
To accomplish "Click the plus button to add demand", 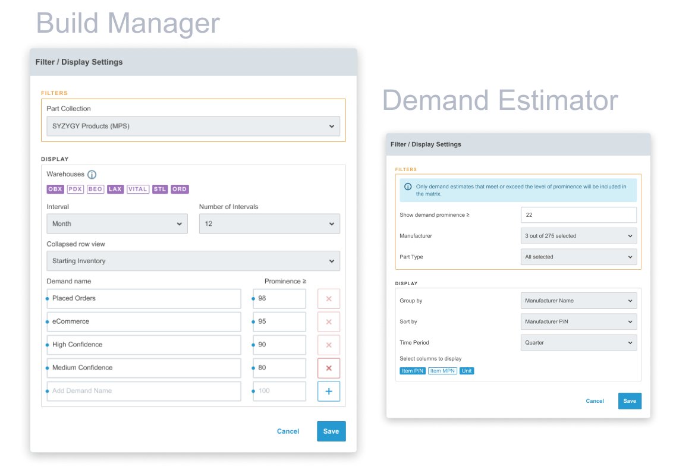I will [x=329, y=392].
